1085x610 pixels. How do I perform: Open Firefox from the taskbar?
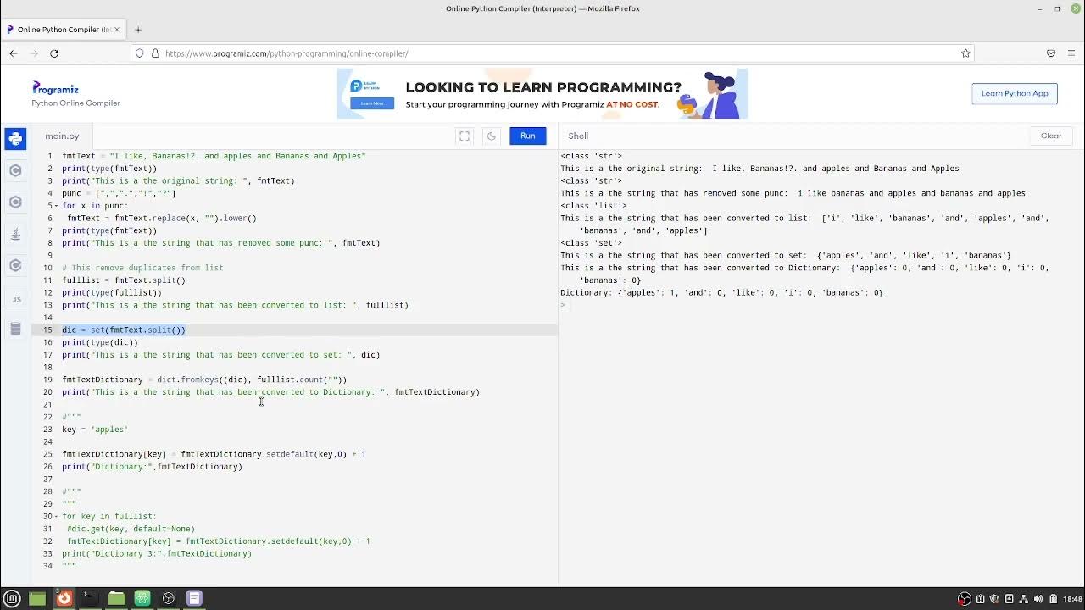(x=64, y=598)
